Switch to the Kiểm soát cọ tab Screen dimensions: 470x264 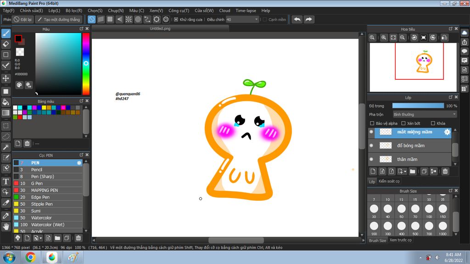[x=389, y=181]
